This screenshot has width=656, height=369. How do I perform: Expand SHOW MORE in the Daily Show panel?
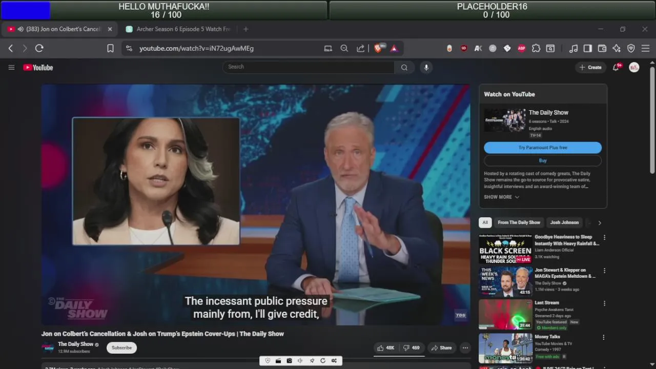[x=502, y=197]
